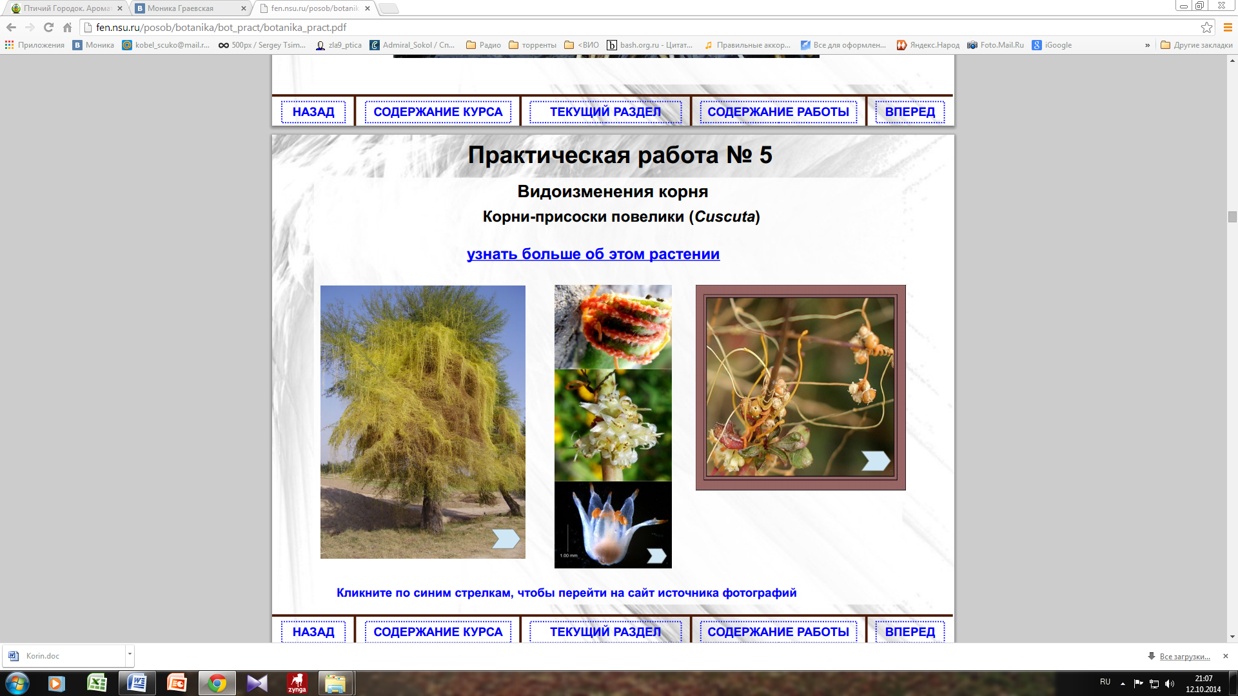Click the bottom СОДЕРЖАНИЕ КУРСА button
Viewport: 1238px width, 696px height.
(438, 632)
